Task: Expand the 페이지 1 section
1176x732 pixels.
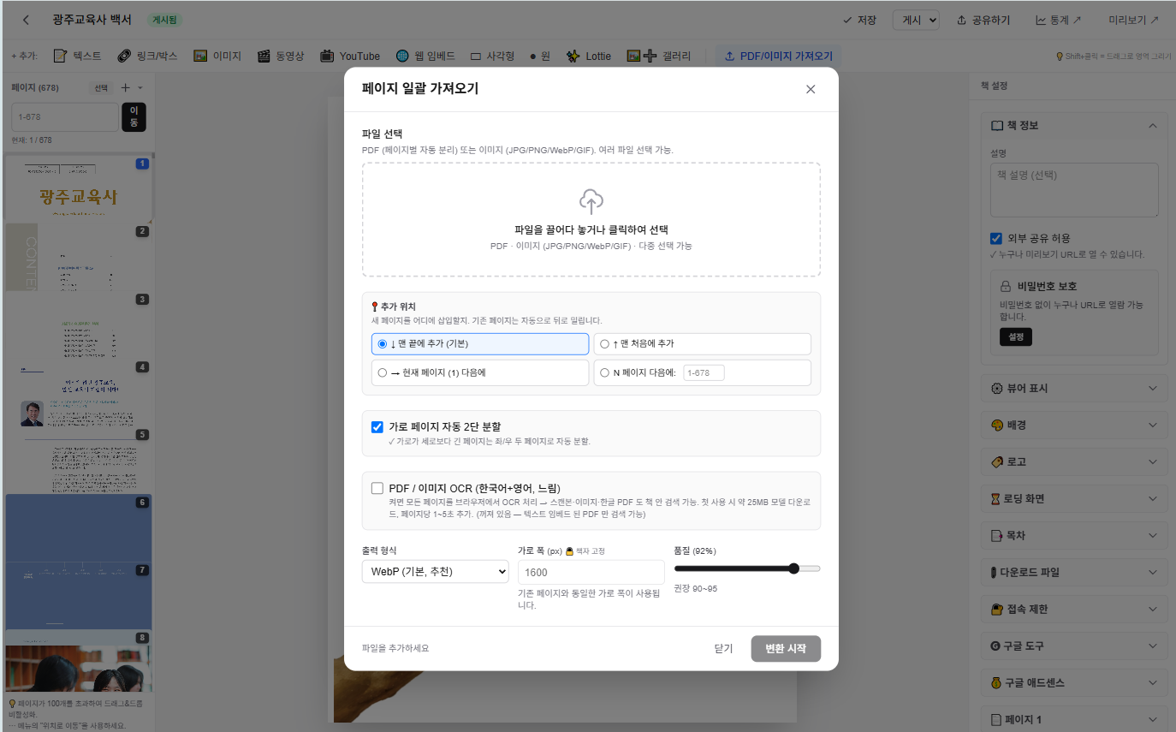Action: (1073, 719)
